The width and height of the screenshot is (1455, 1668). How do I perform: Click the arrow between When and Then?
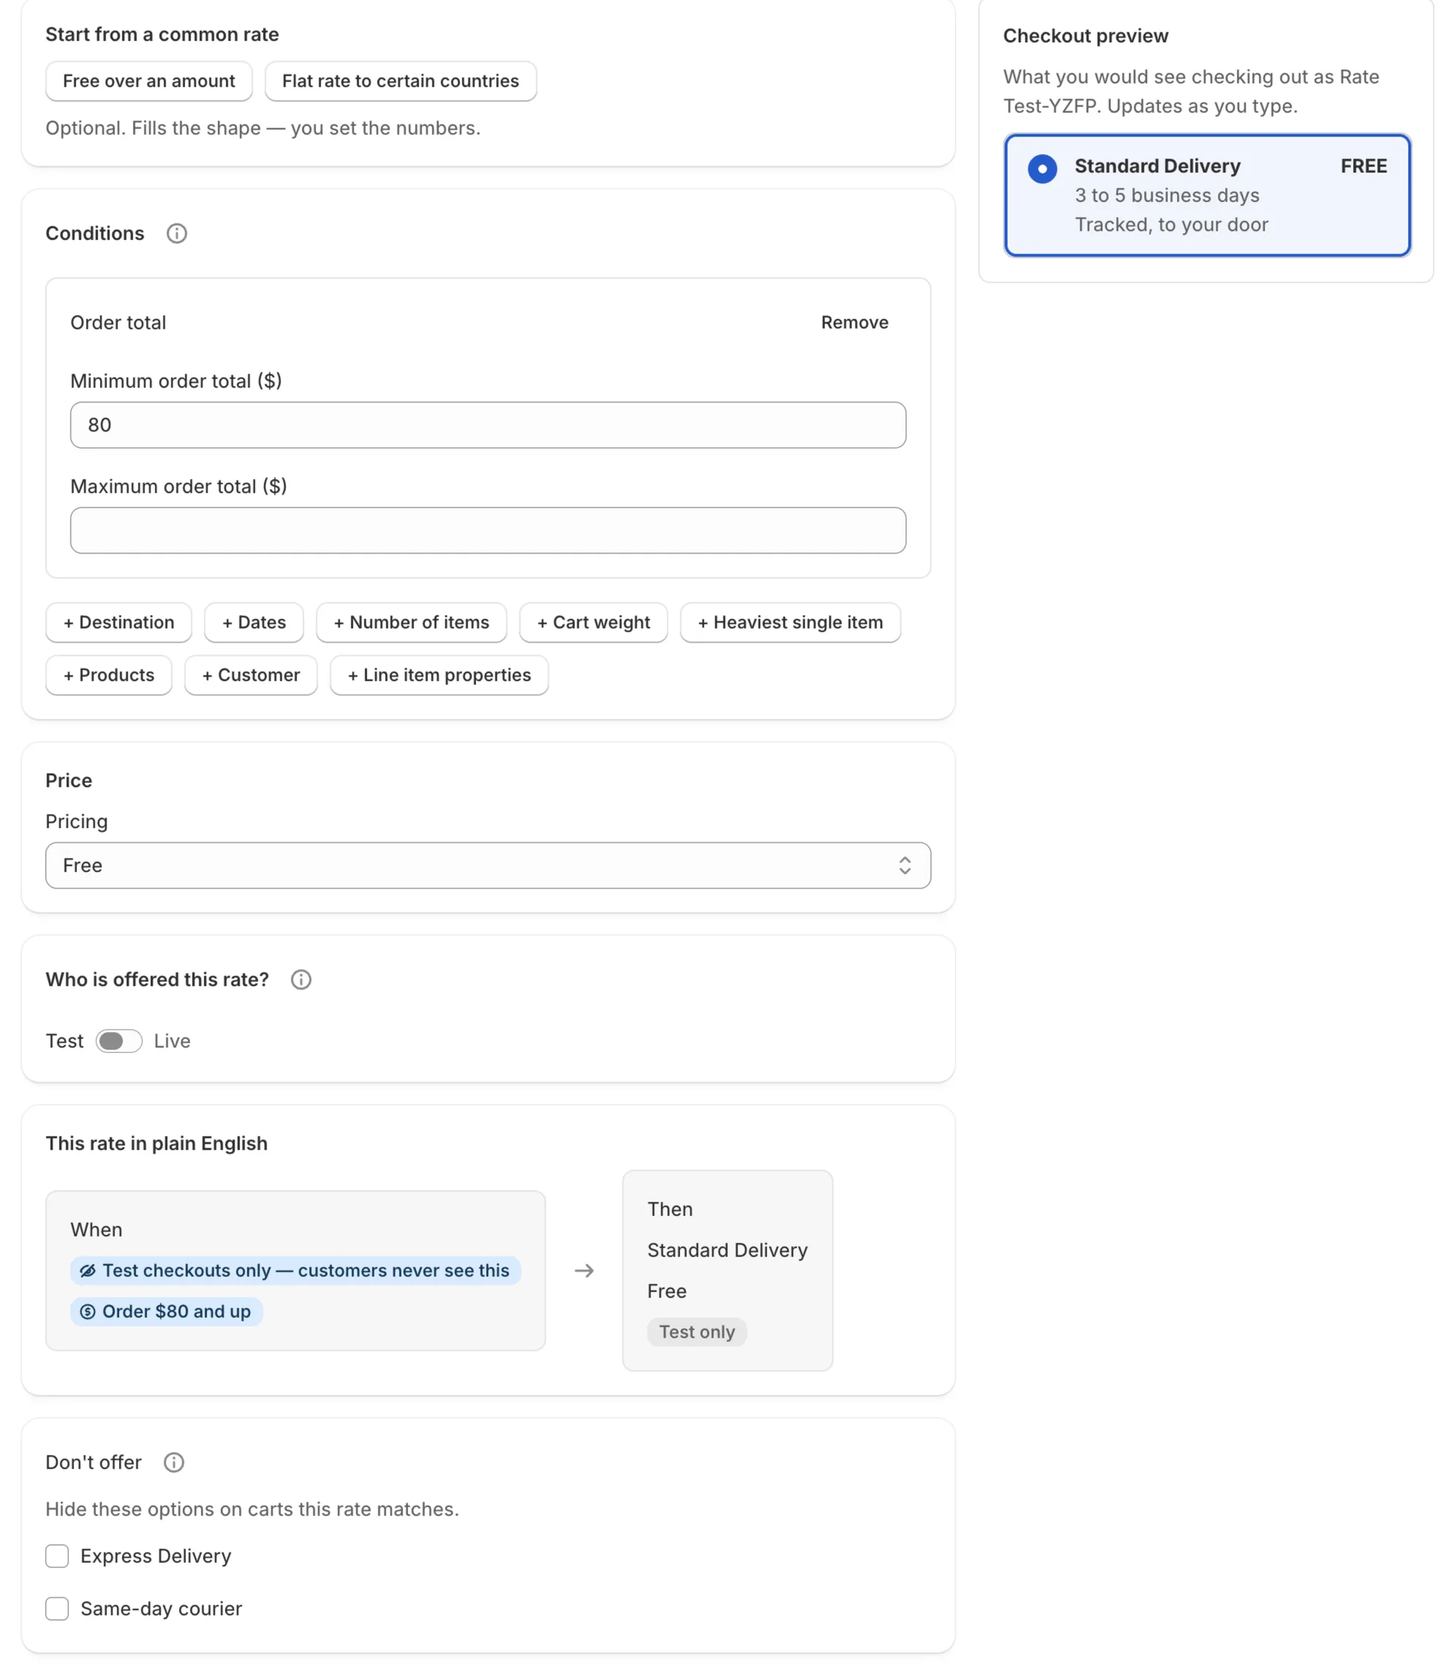click(x=585, y=1271)
